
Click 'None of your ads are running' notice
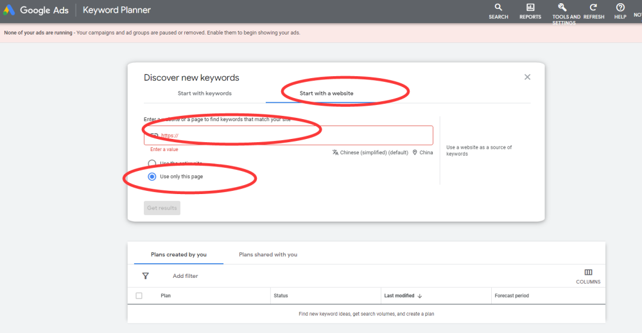152,33
